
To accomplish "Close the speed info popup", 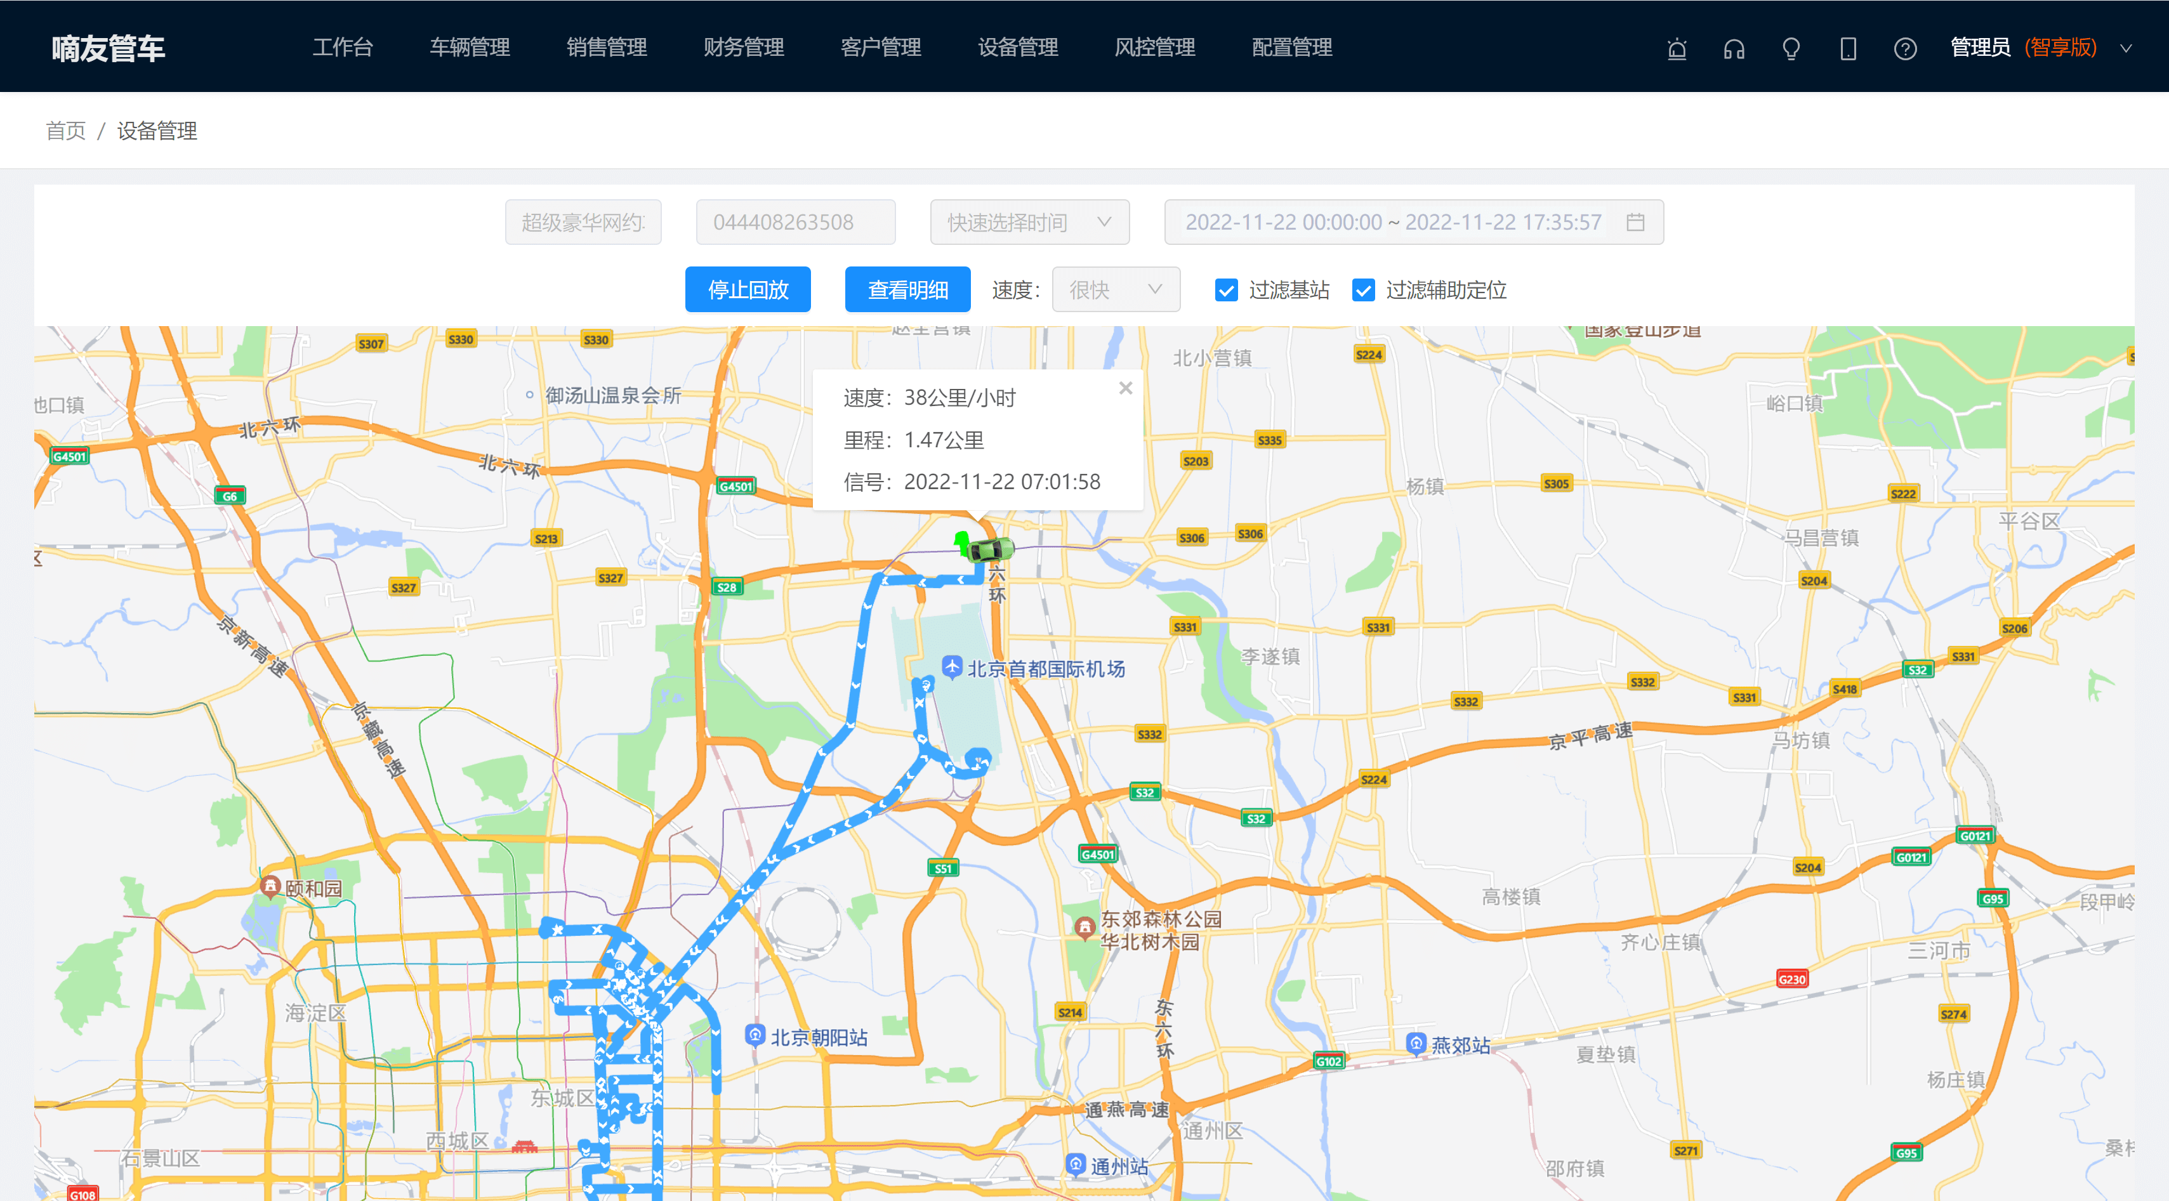I will [1126, 388].
